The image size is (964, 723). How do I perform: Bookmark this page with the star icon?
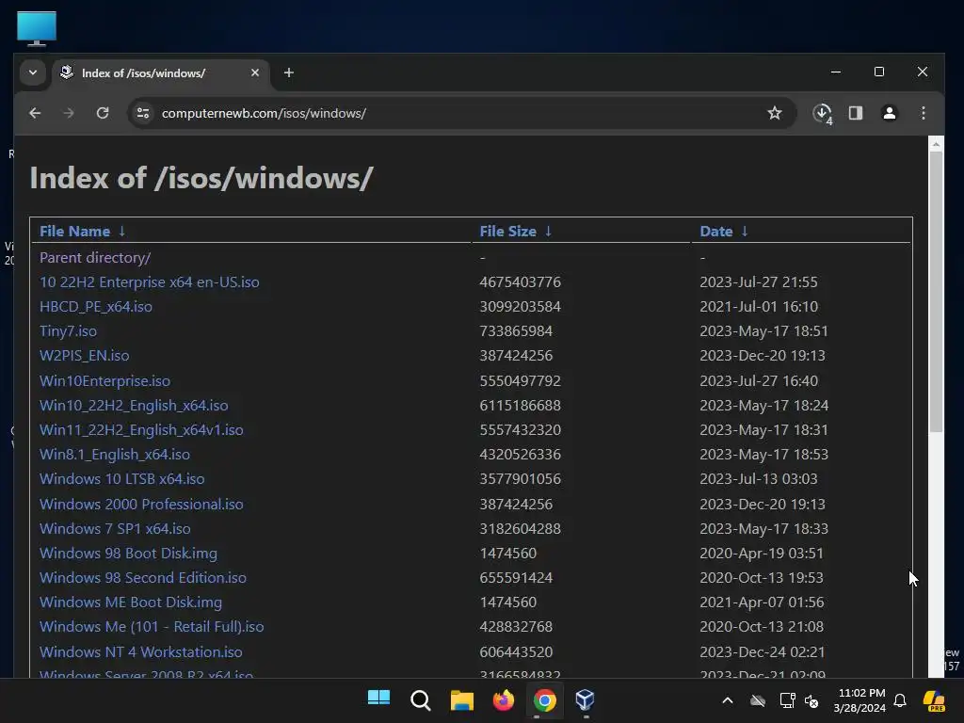775,113
